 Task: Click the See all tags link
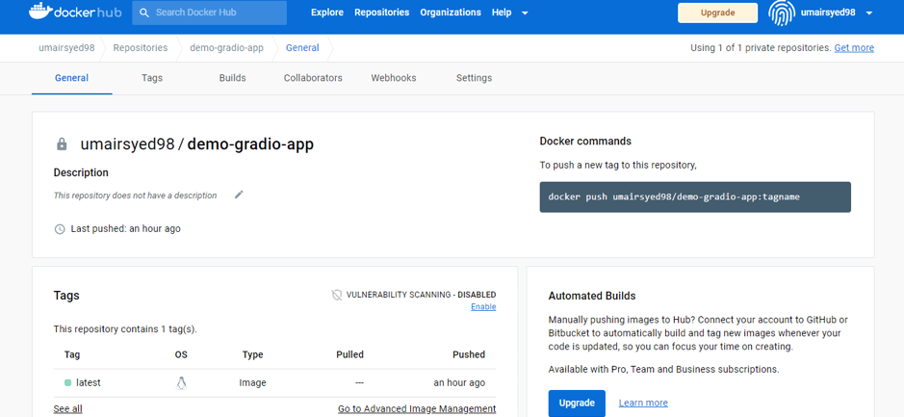coord(68,409)
